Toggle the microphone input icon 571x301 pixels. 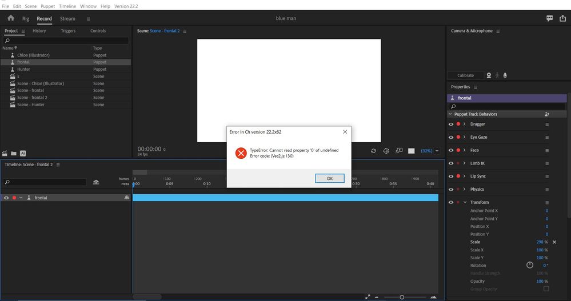[505, 75]
